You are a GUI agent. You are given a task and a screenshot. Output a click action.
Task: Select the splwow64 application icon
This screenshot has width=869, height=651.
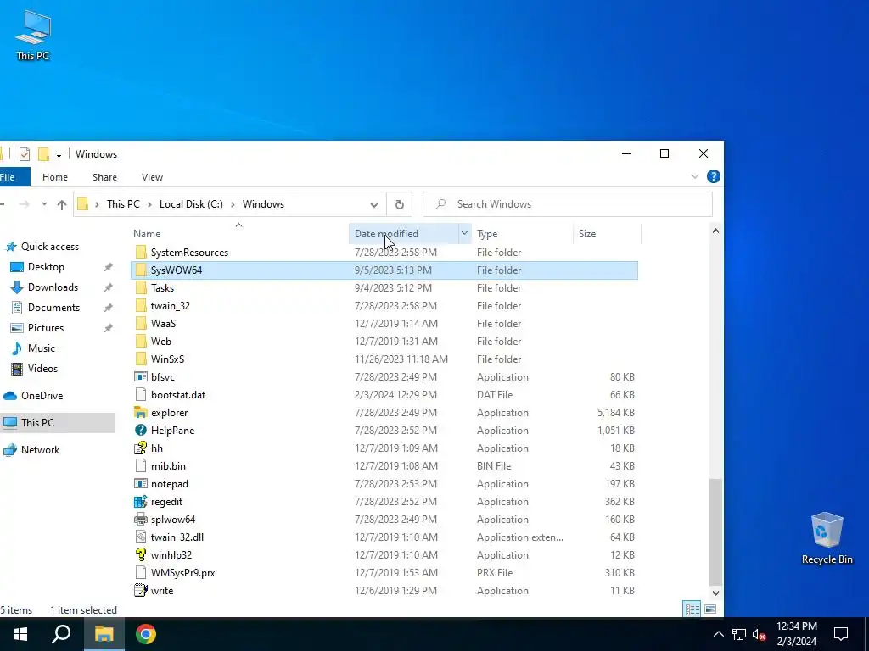click(x=141, y=520)
